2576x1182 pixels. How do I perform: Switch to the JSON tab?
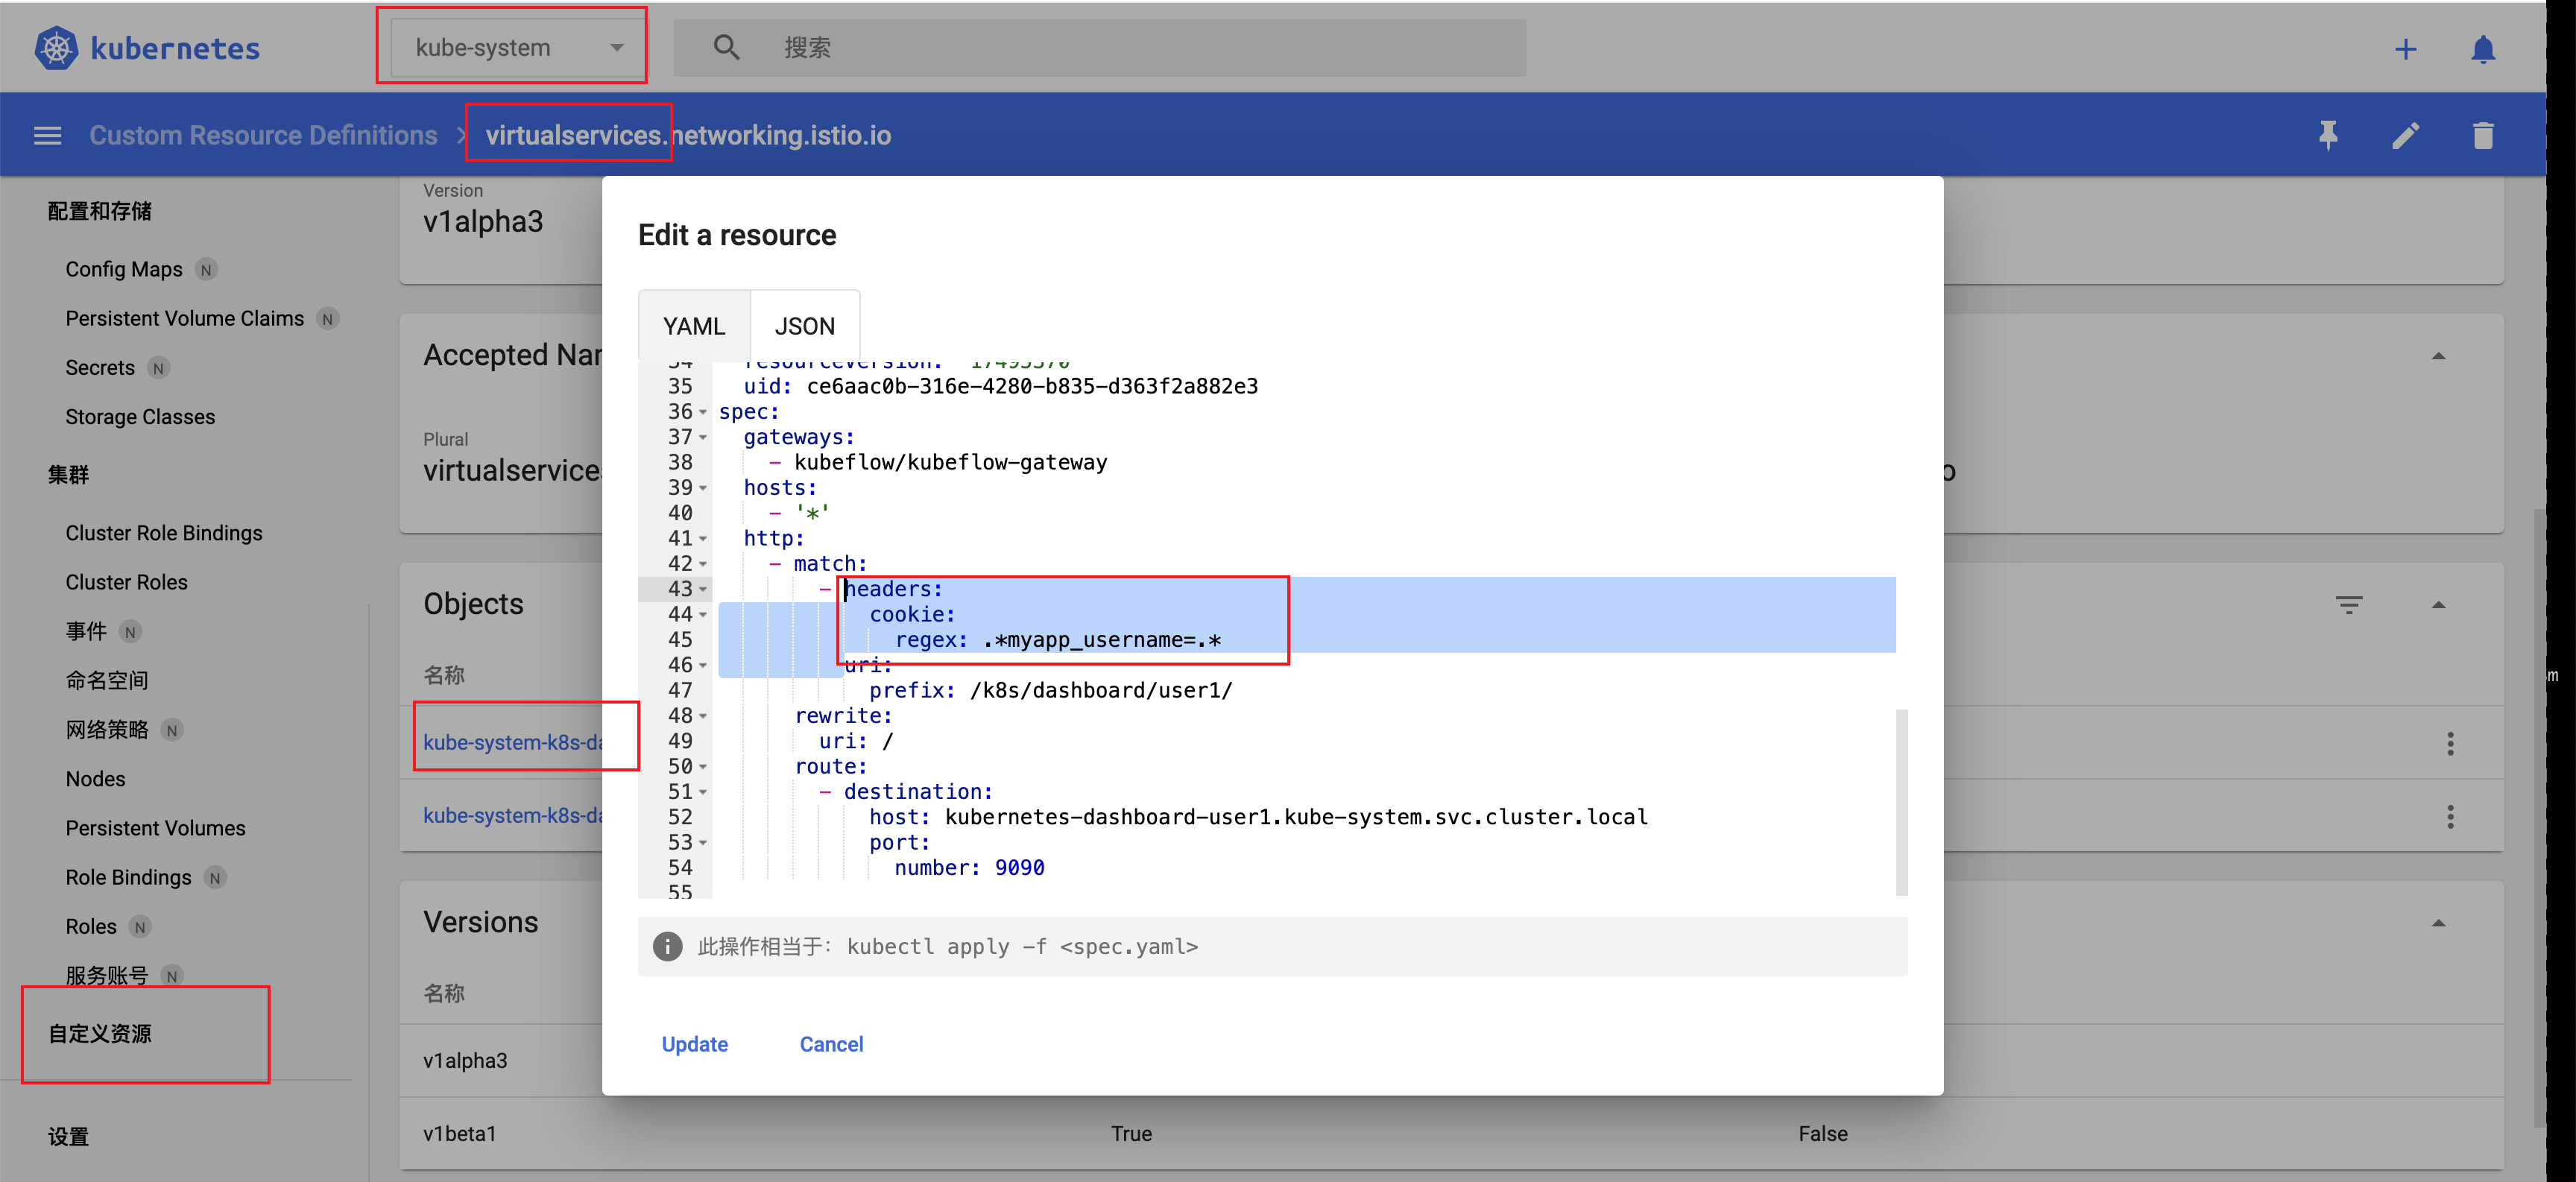[x=805, y=326]
